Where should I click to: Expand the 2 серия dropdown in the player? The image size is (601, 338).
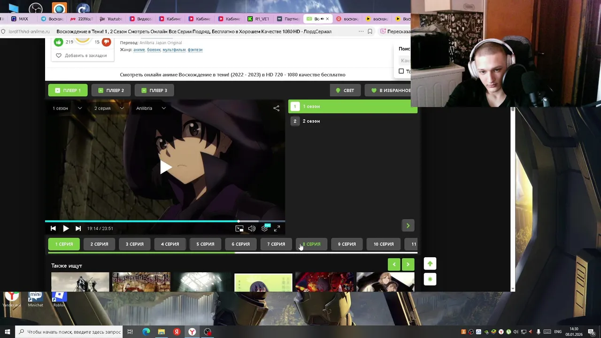tap(109, 108)
